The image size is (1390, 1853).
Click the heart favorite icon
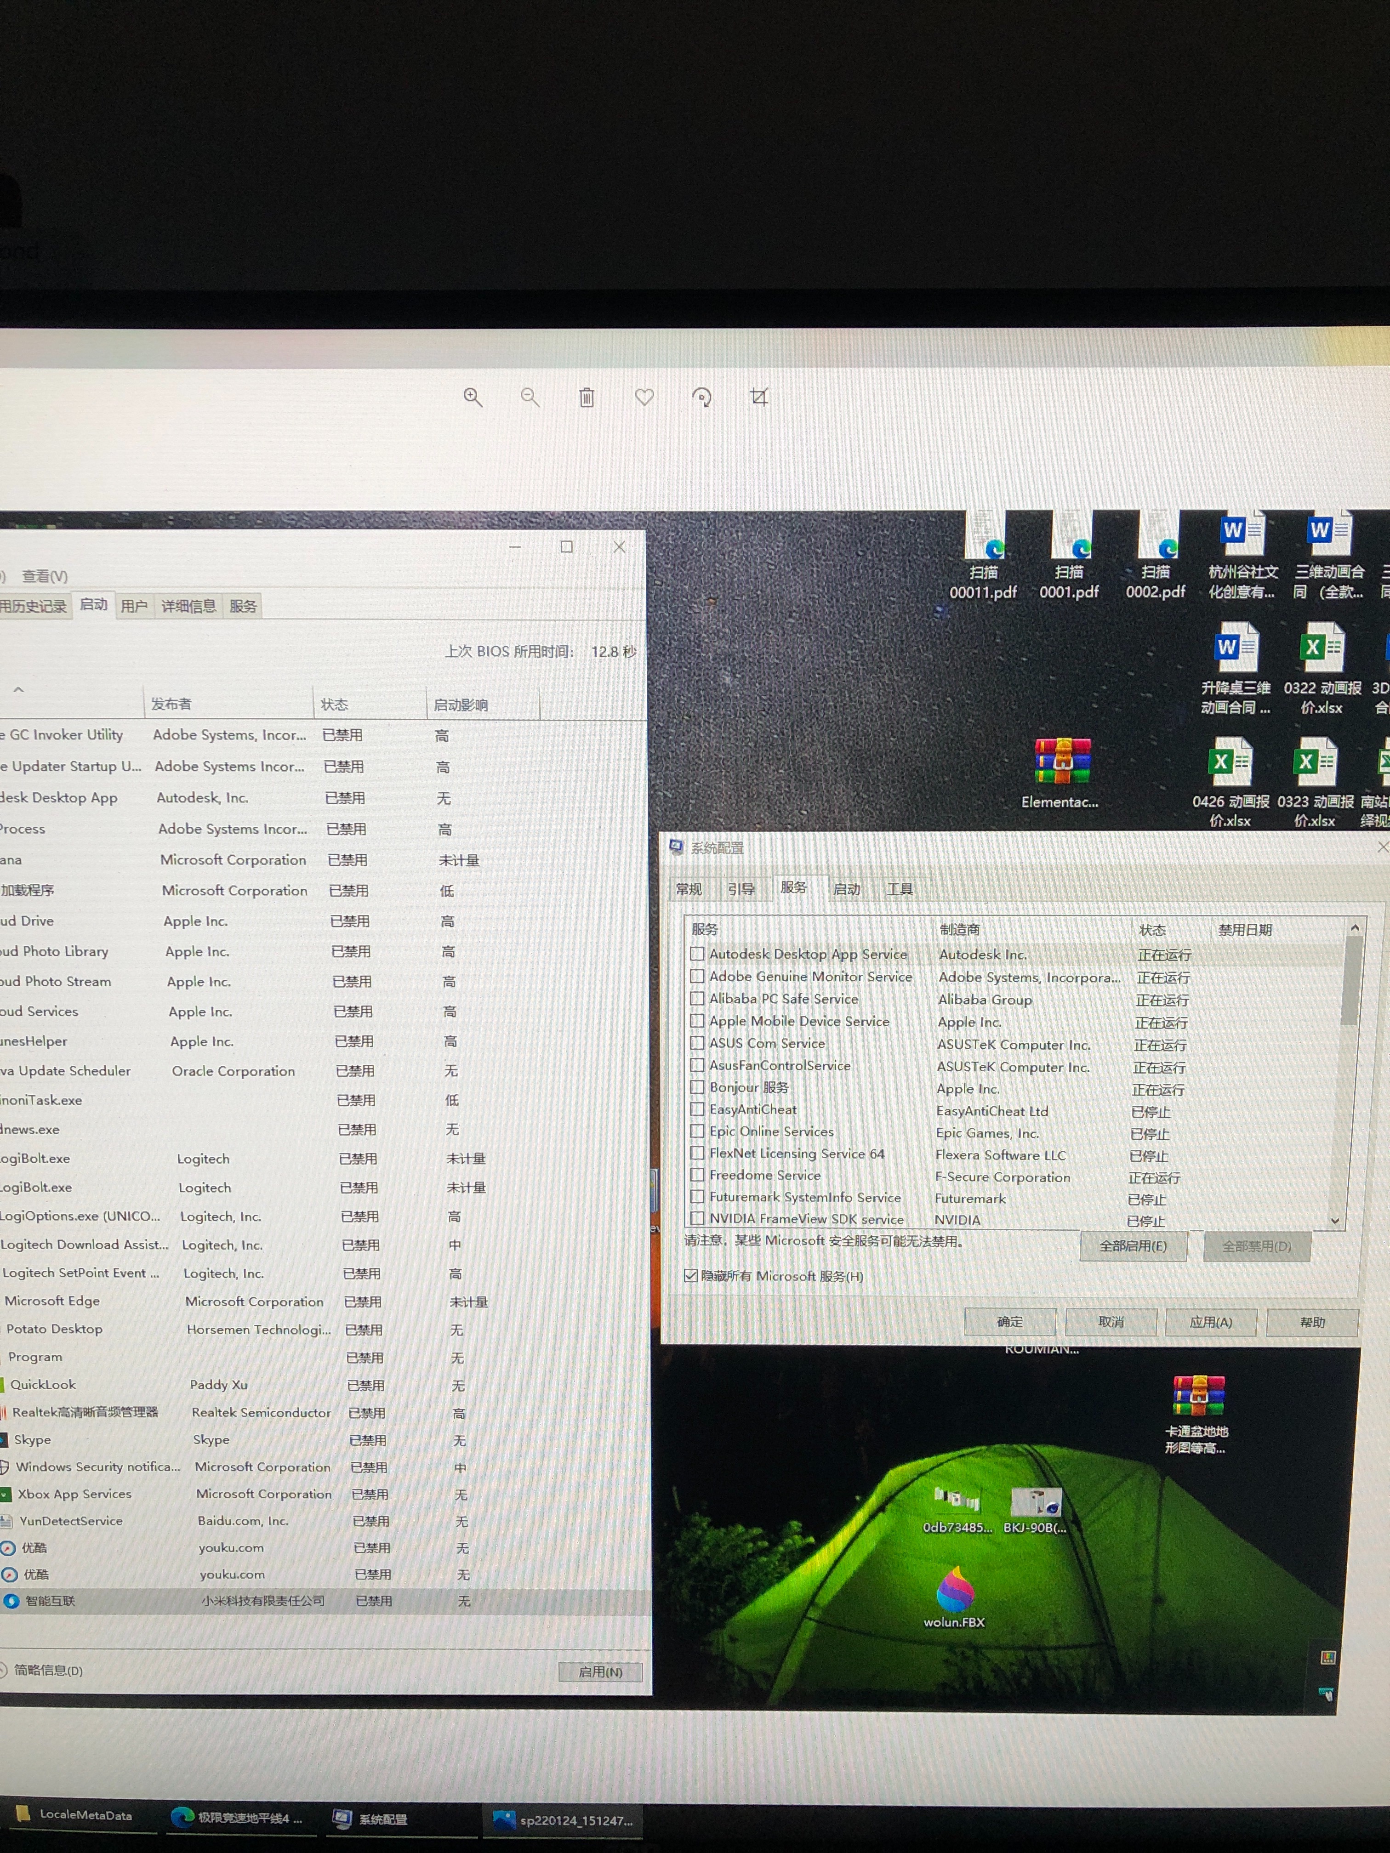point(644,397)
